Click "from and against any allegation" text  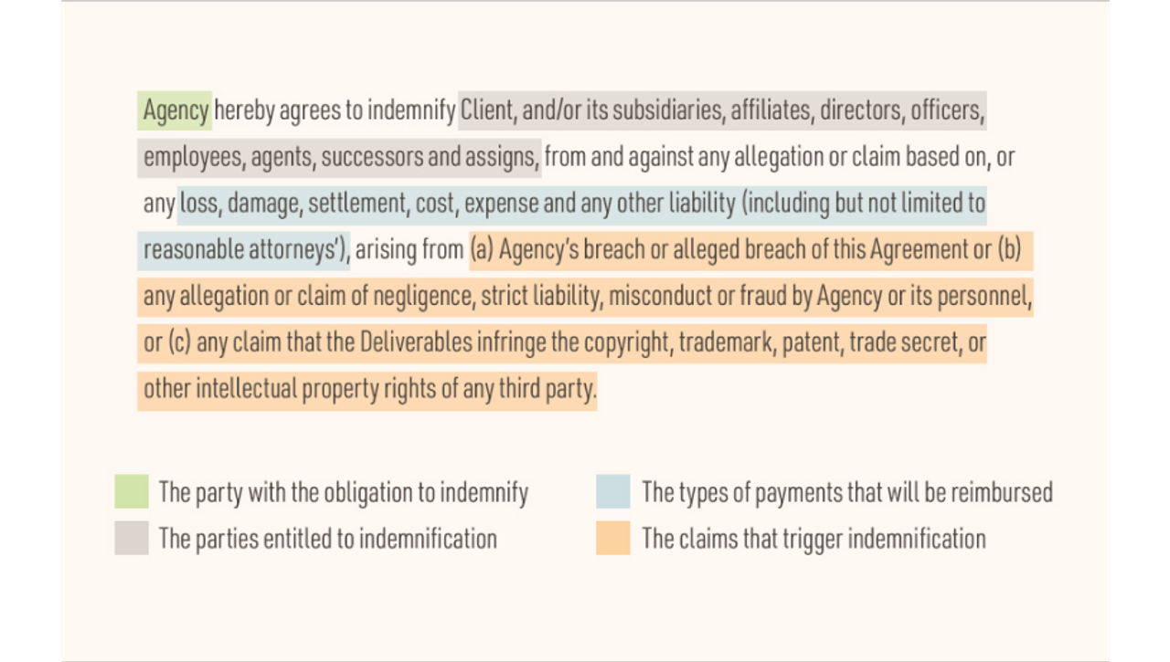click(685, 157)
